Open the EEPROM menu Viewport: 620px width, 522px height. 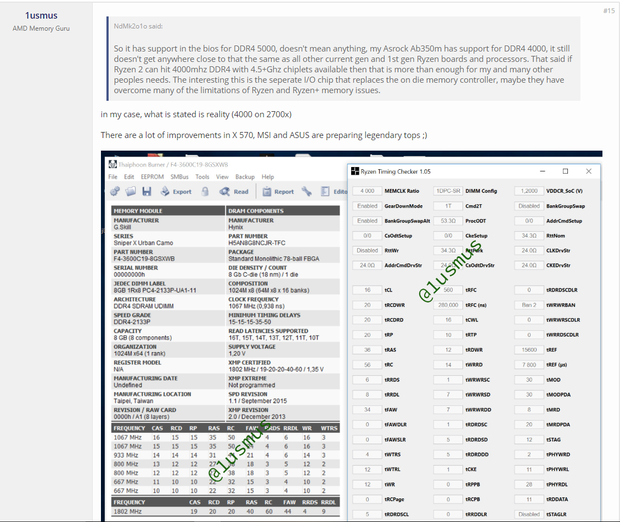pyautogui.click(x=152, y=177)
